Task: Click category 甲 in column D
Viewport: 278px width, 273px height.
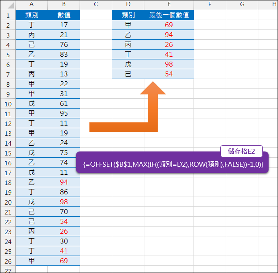Action: [128, 25]
